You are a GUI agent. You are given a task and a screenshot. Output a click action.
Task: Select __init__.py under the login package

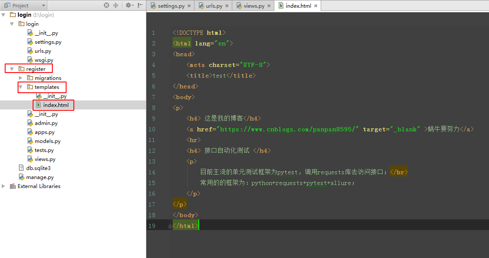click(x=43, y=33)
